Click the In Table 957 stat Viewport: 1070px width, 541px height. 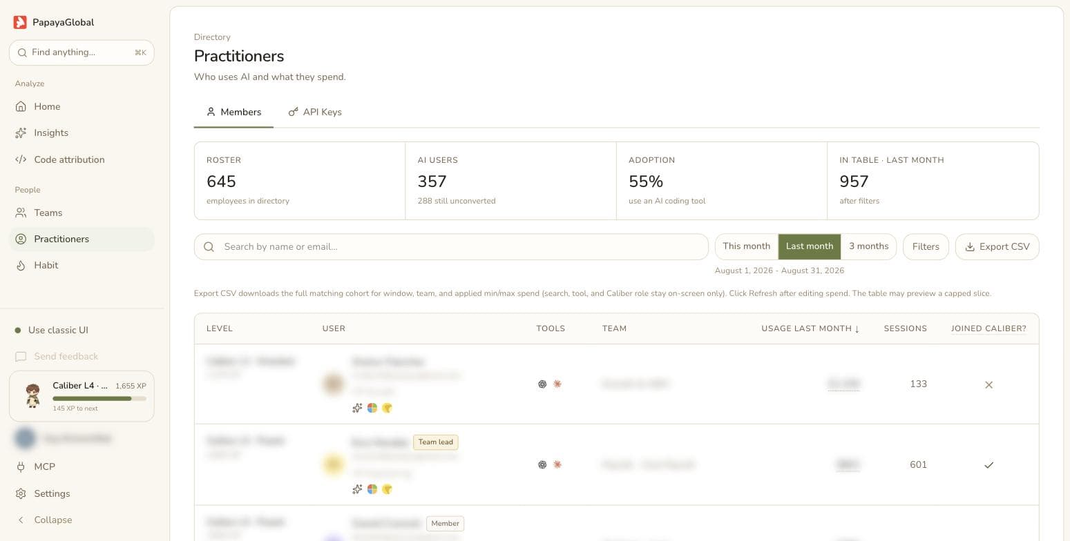(x=933, y=181)
